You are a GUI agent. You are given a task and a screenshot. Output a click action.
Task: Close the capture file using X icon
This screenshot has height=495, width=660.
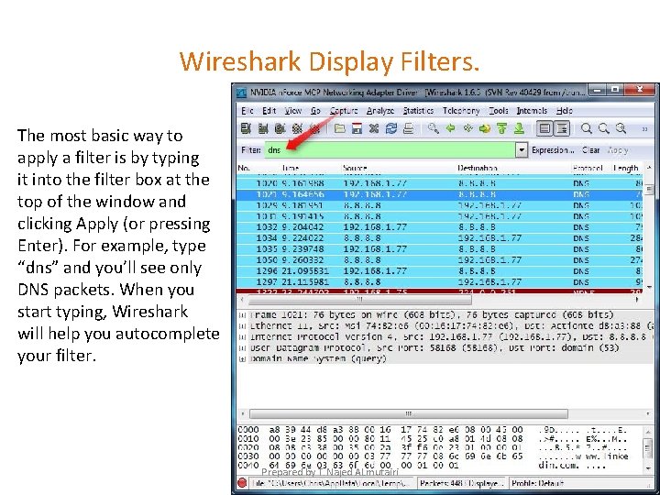[374, 128]
